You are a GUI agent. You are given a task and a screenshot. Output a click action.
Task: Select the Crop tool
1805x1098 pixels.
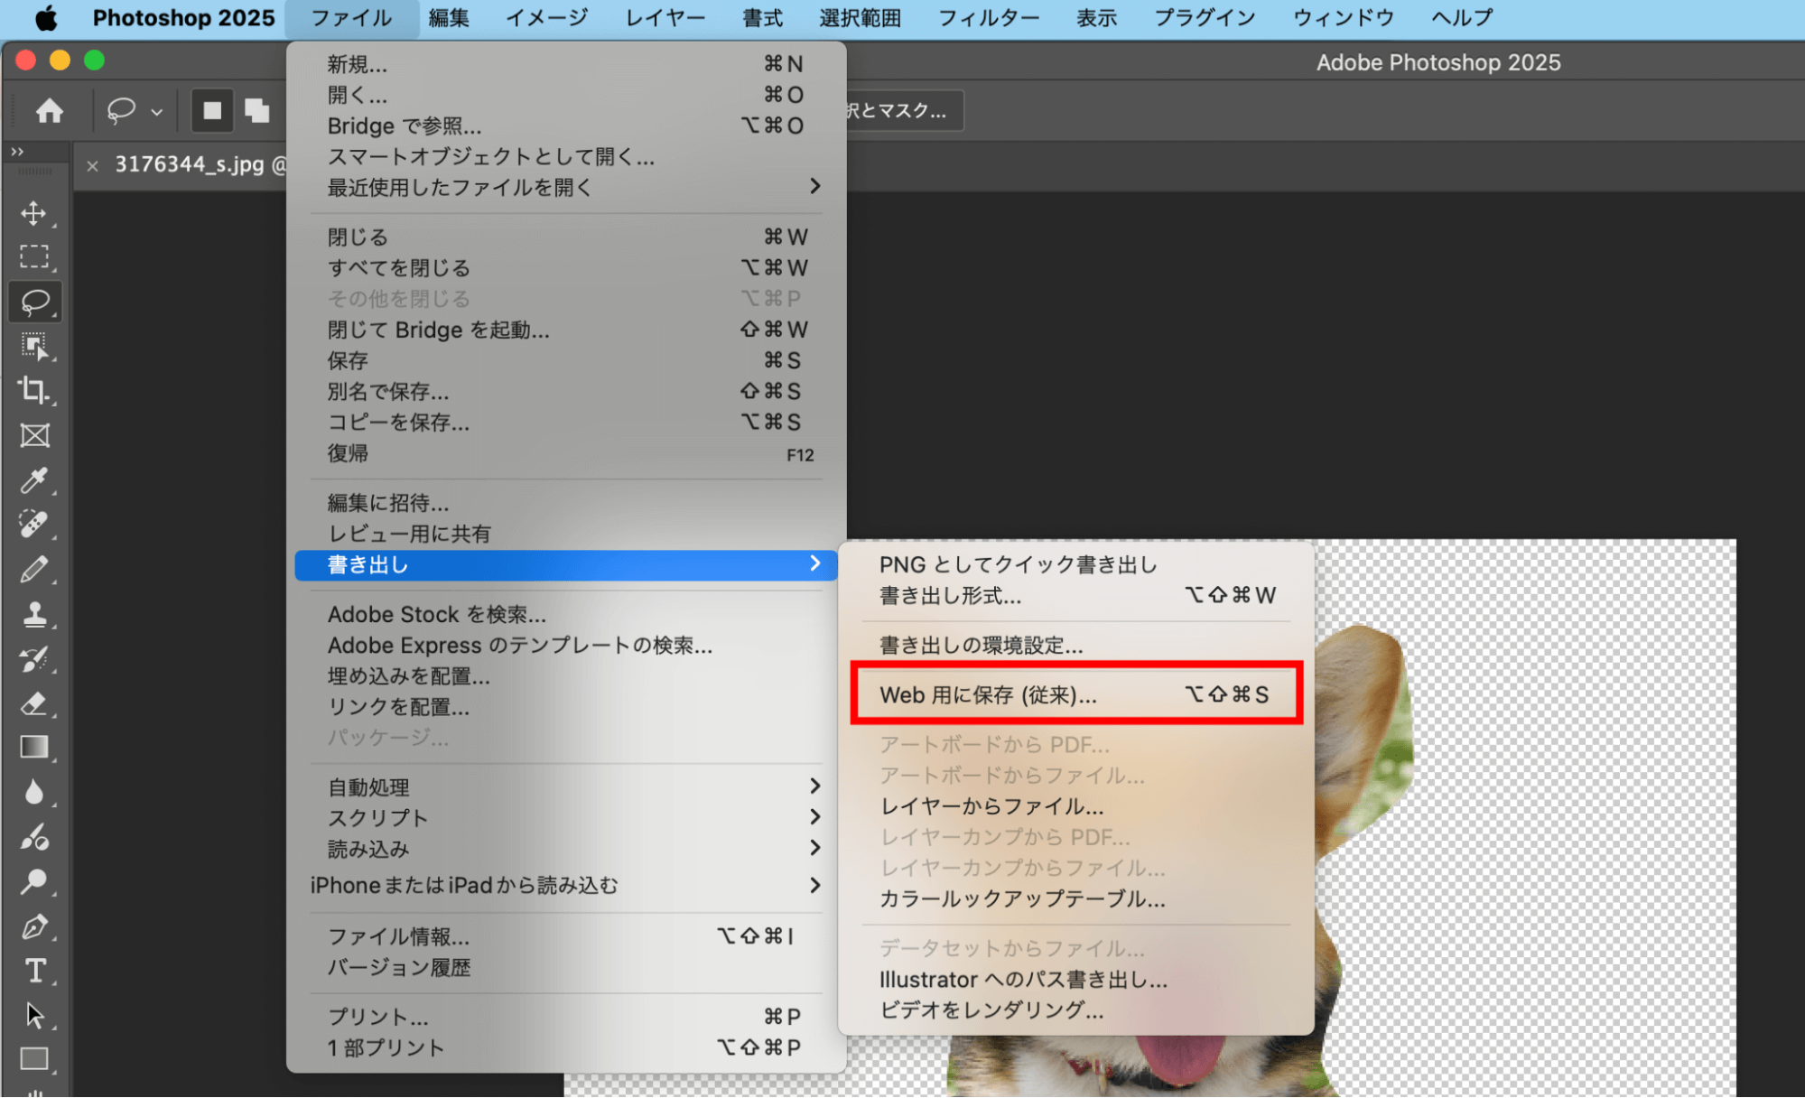(34, 390)
